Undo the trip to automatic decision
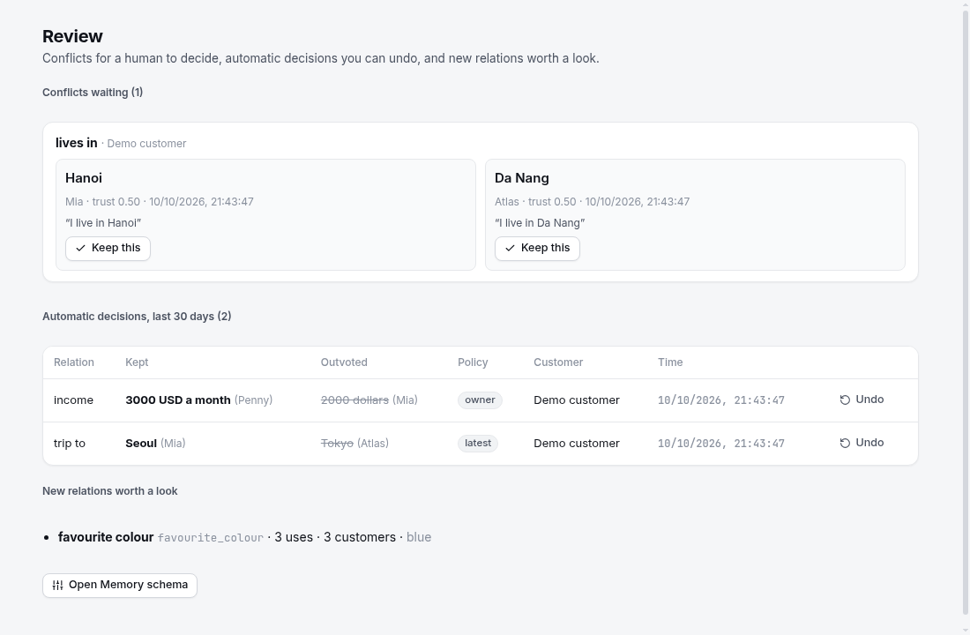Screen dimensions: 970x635 pyautogui.click(x=862, y=443)
